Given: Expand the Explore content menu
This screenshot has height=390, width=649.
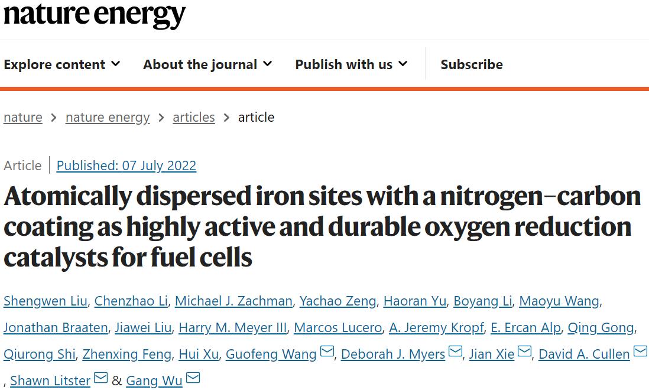Looking at the screenshot, I should click(x=61, y=64).
